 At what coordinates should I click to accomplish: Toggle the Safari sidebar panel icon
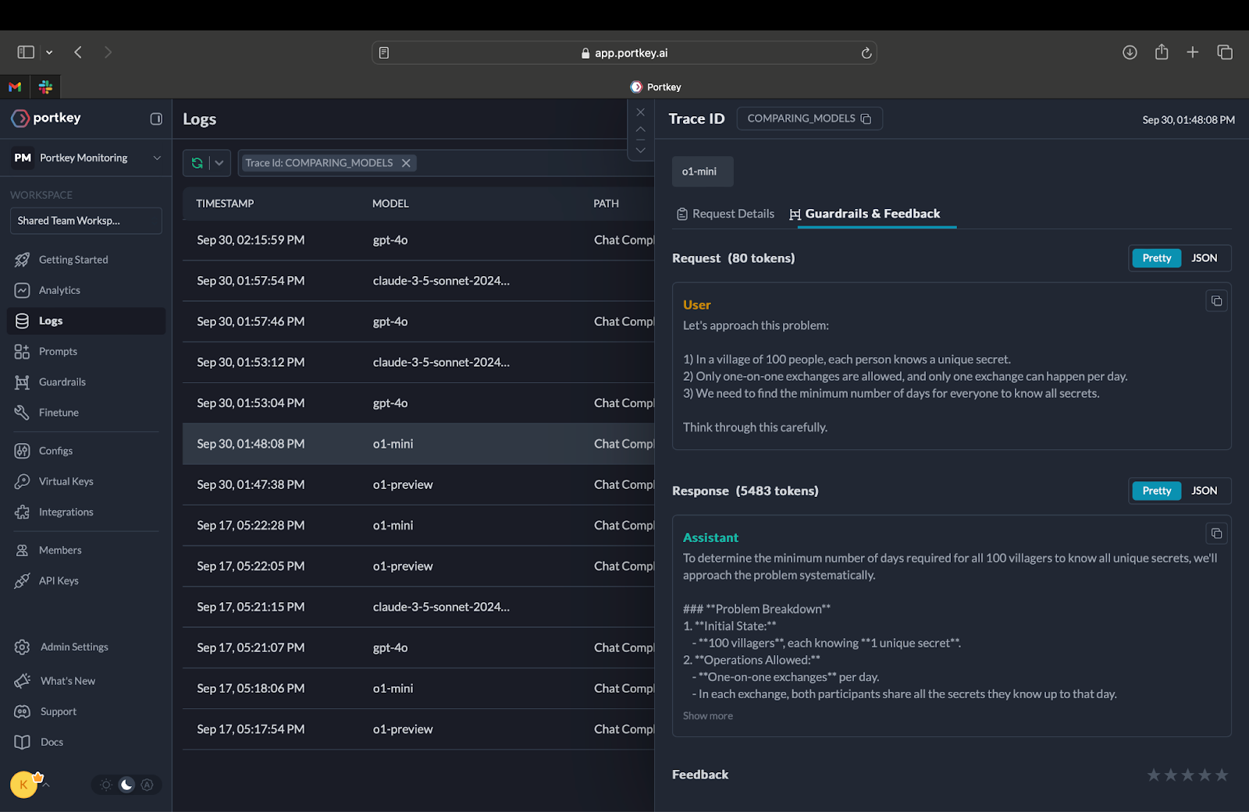click(x=26, y=52)
